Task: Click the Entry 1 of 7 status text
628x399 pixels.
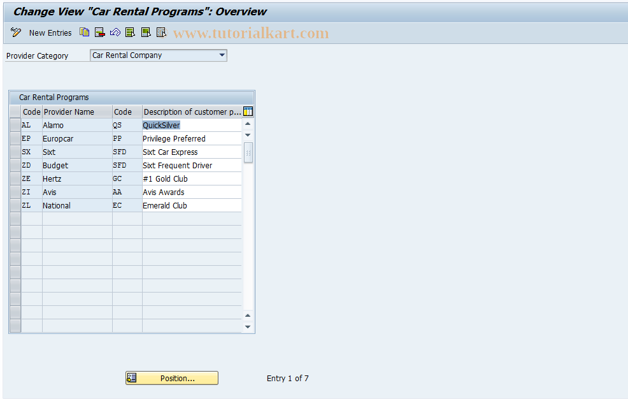Action: click(x=287, y=378)
